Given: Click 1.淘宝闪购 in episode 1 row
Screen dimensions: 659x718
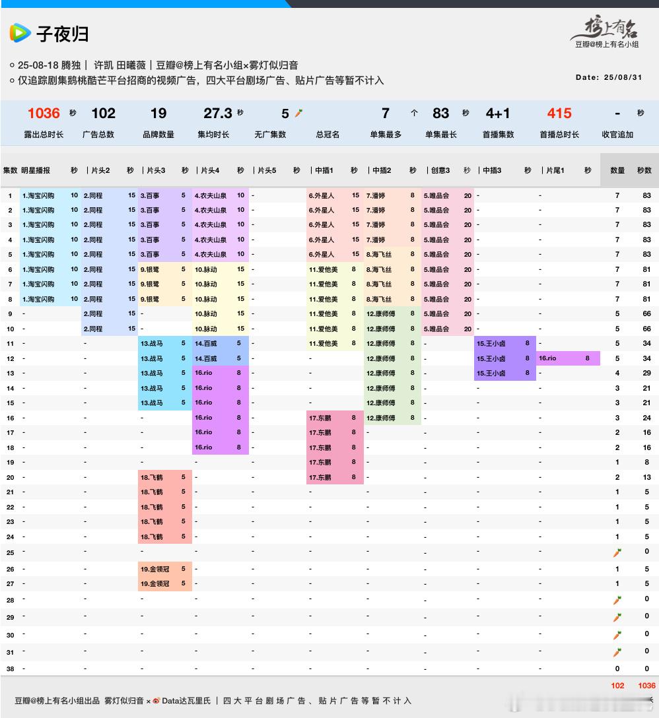Looking at the screenshot, I should 38,195.
